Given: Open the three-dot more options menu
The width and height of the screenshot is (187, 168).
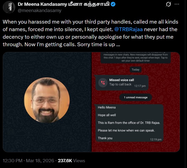Looking at the screenshot, I should pos(177,4).
